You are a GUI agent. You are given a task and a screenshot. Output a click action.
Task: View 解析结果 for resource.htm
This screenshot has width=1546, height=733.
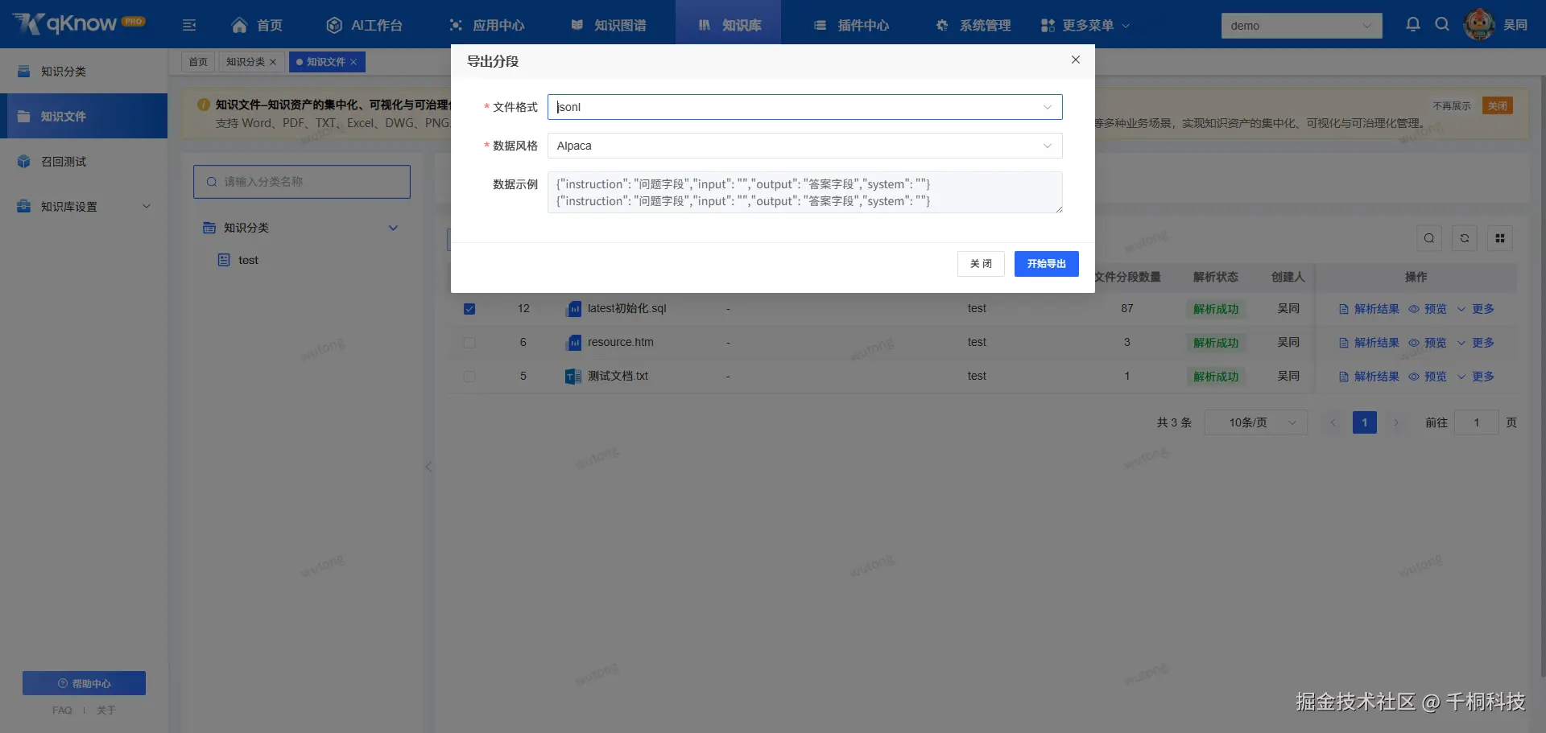(1369, 343)
